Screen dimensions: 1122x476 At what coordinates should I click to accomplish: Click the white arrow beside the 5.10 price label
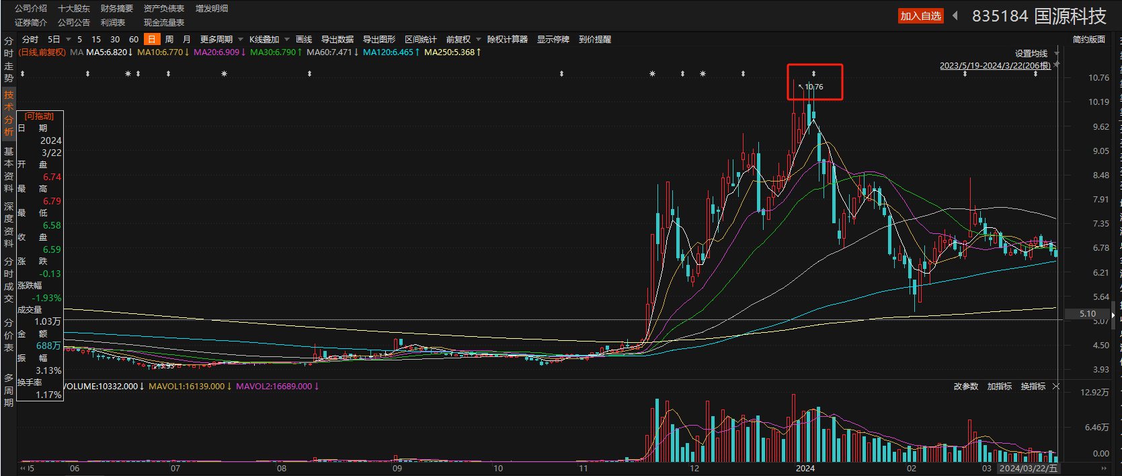click(x=1113, y=314)
